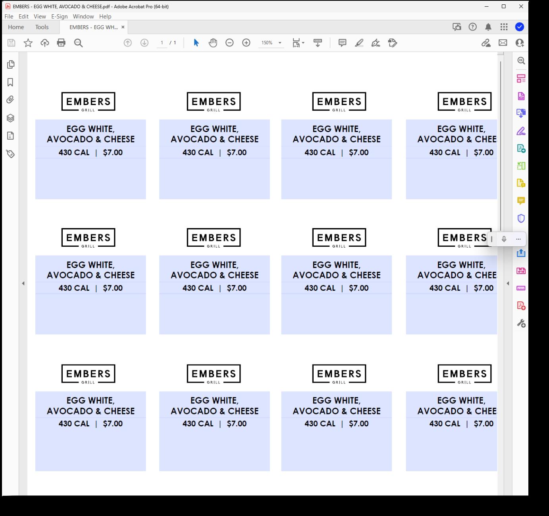Send the file by email

(503, 43)
